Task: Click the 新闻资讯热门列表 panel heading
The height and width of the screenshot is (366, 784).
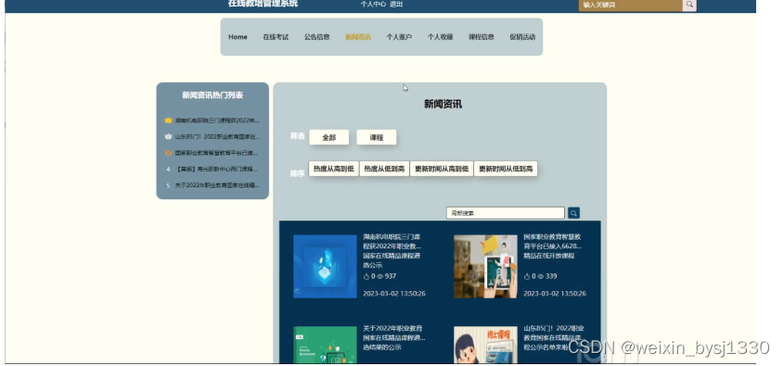Action: click(212, 95)
